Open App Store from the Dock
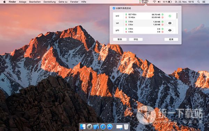The image size is (209, 131). coord(109,126)
